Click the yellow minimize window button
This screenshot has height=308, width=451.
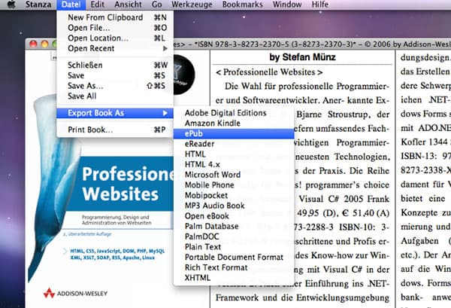(x=44, y=44)
